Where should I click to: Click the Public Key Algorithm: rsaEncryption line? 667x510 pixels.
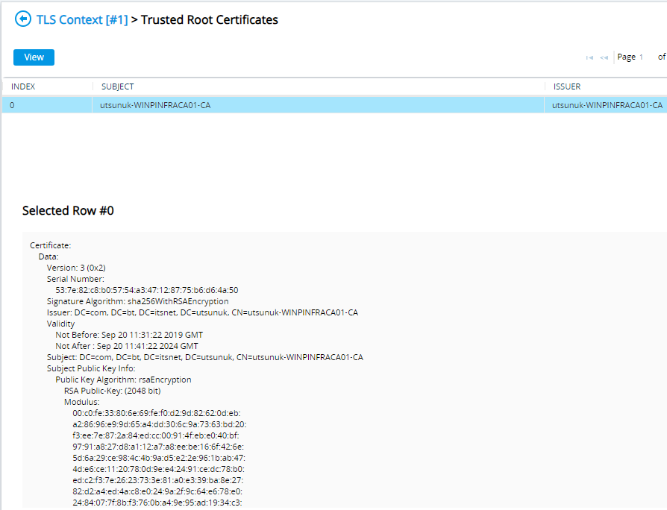pyautogui.click(x=123, y=380)
